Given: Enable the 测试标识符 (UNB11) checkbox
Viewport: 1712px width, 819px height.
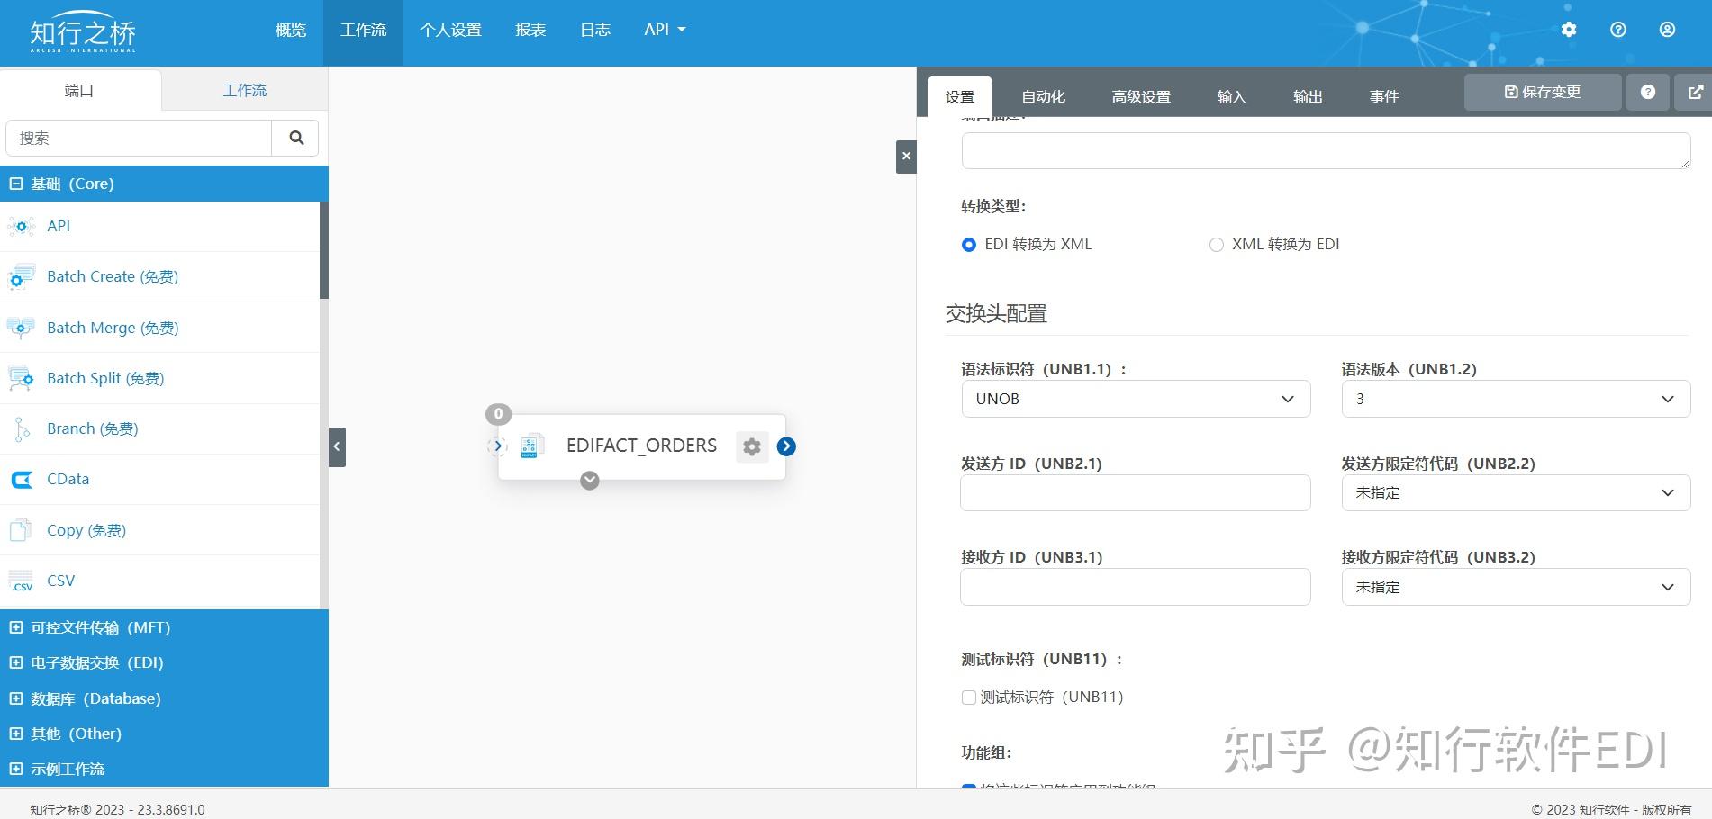Looking at the screenshot, I should tap(968, 697).
